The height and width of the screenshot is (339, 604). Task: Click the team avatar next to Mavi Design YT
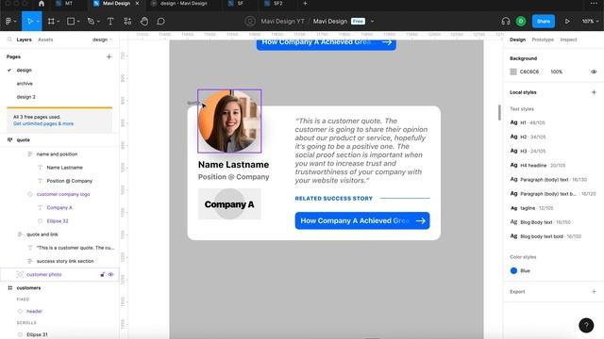(x=249, y=22)
